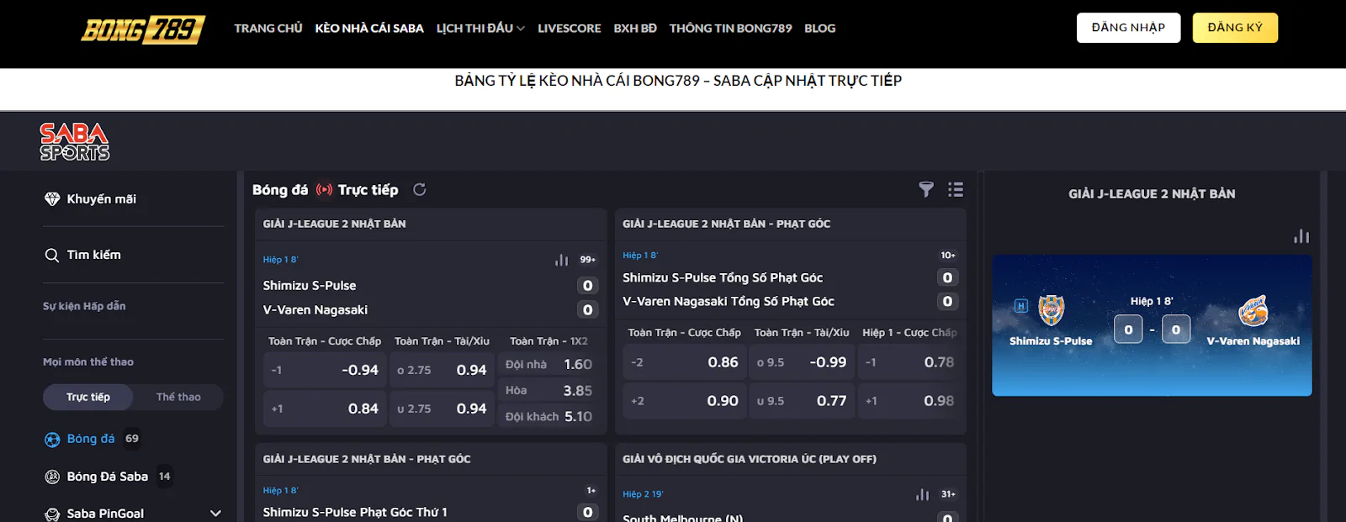Click the Khuyến mãi diamond icon
1346x522 pixels.
52,199
